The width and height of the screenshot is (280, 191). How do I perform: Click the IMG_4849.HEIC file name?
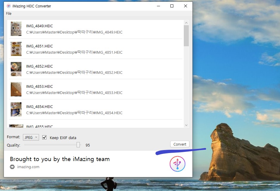[x=39, y=26]
